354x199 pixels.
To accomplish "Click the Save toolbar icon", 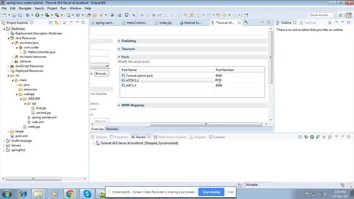I will tap(14, 15).
